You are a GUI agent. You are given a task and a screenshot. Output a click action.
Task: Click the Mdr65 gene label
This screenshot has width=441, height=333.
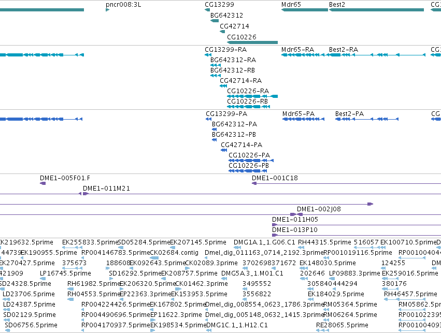click(291, 5)
